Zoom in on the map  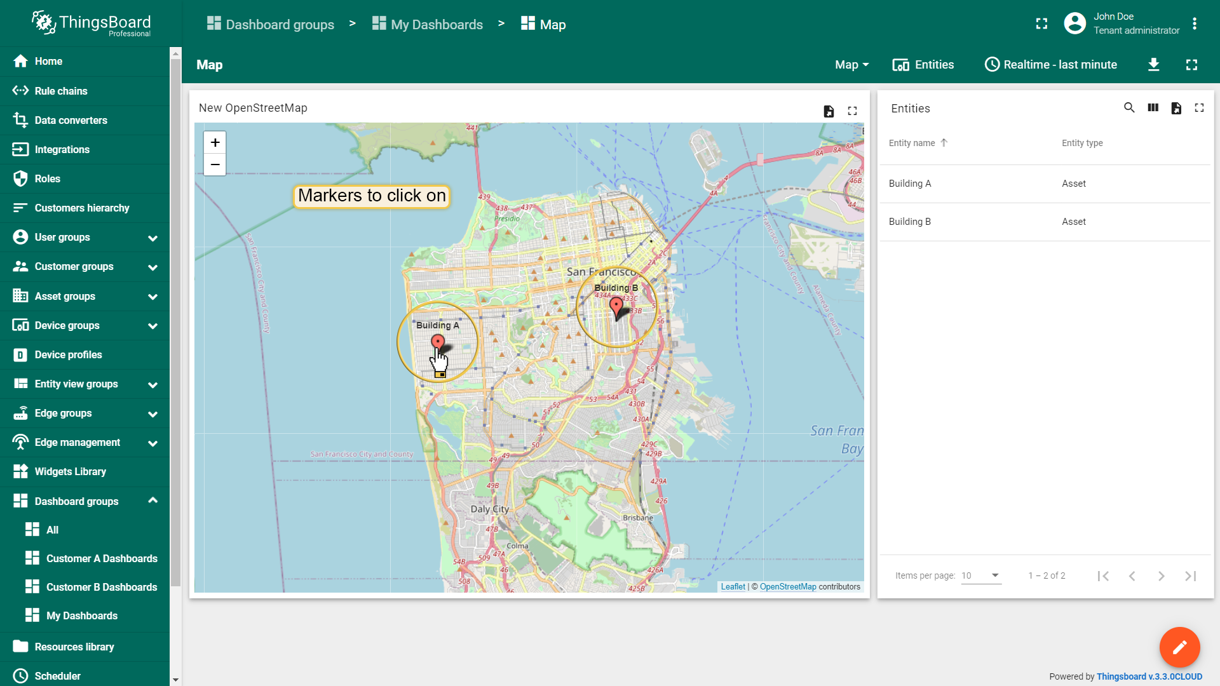coord(215,143)
